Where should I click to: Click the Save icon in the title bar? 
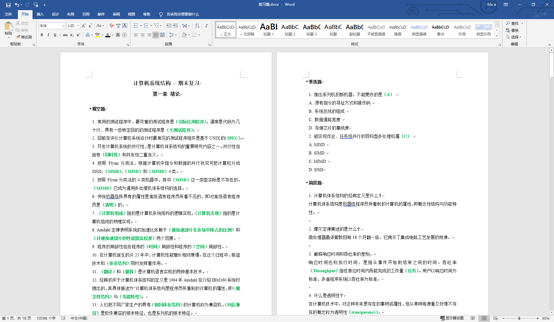(8, 5)
